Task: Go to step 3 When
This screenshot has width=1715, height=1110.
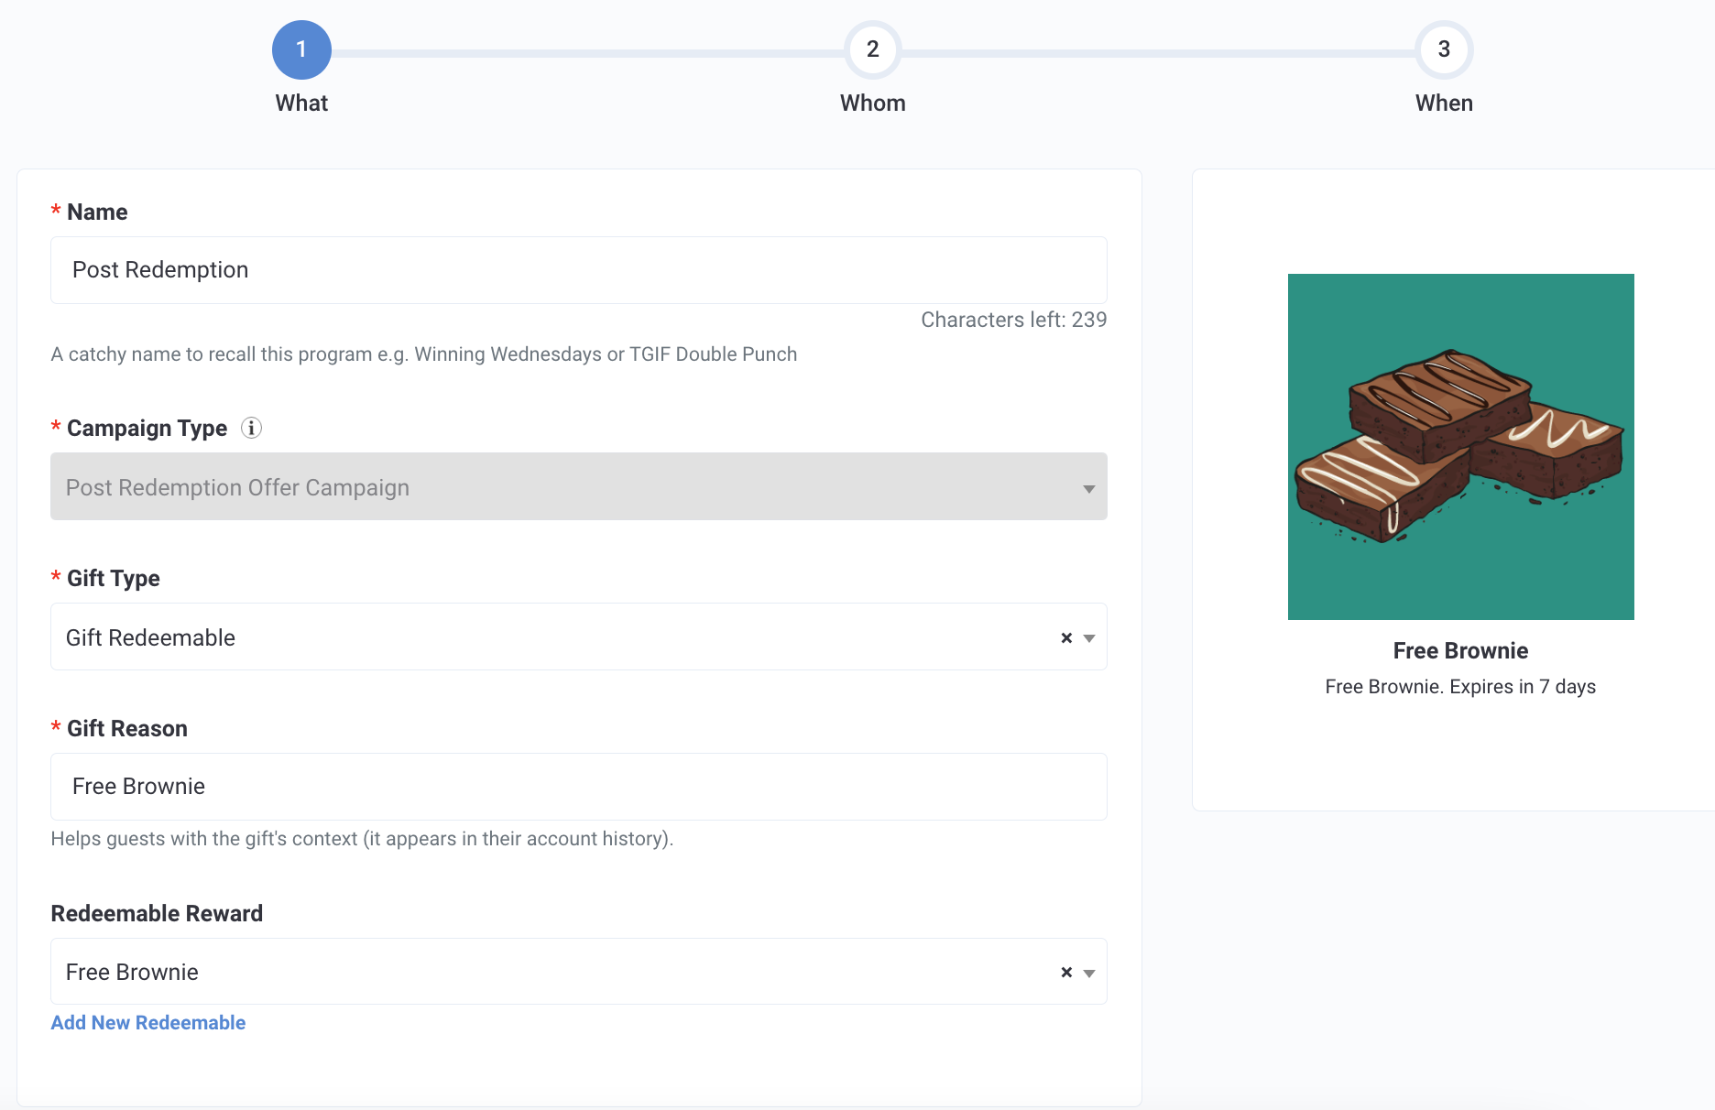Action: [x=1444, y=49]
